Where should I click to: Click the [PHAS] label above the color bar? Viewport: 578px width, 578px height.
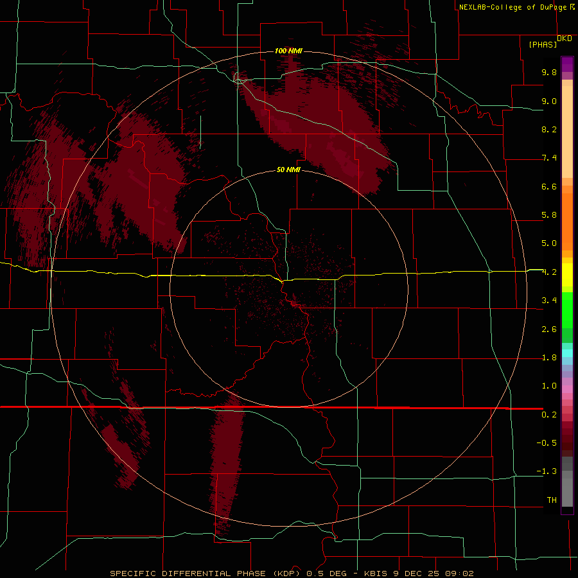point(543,44)
